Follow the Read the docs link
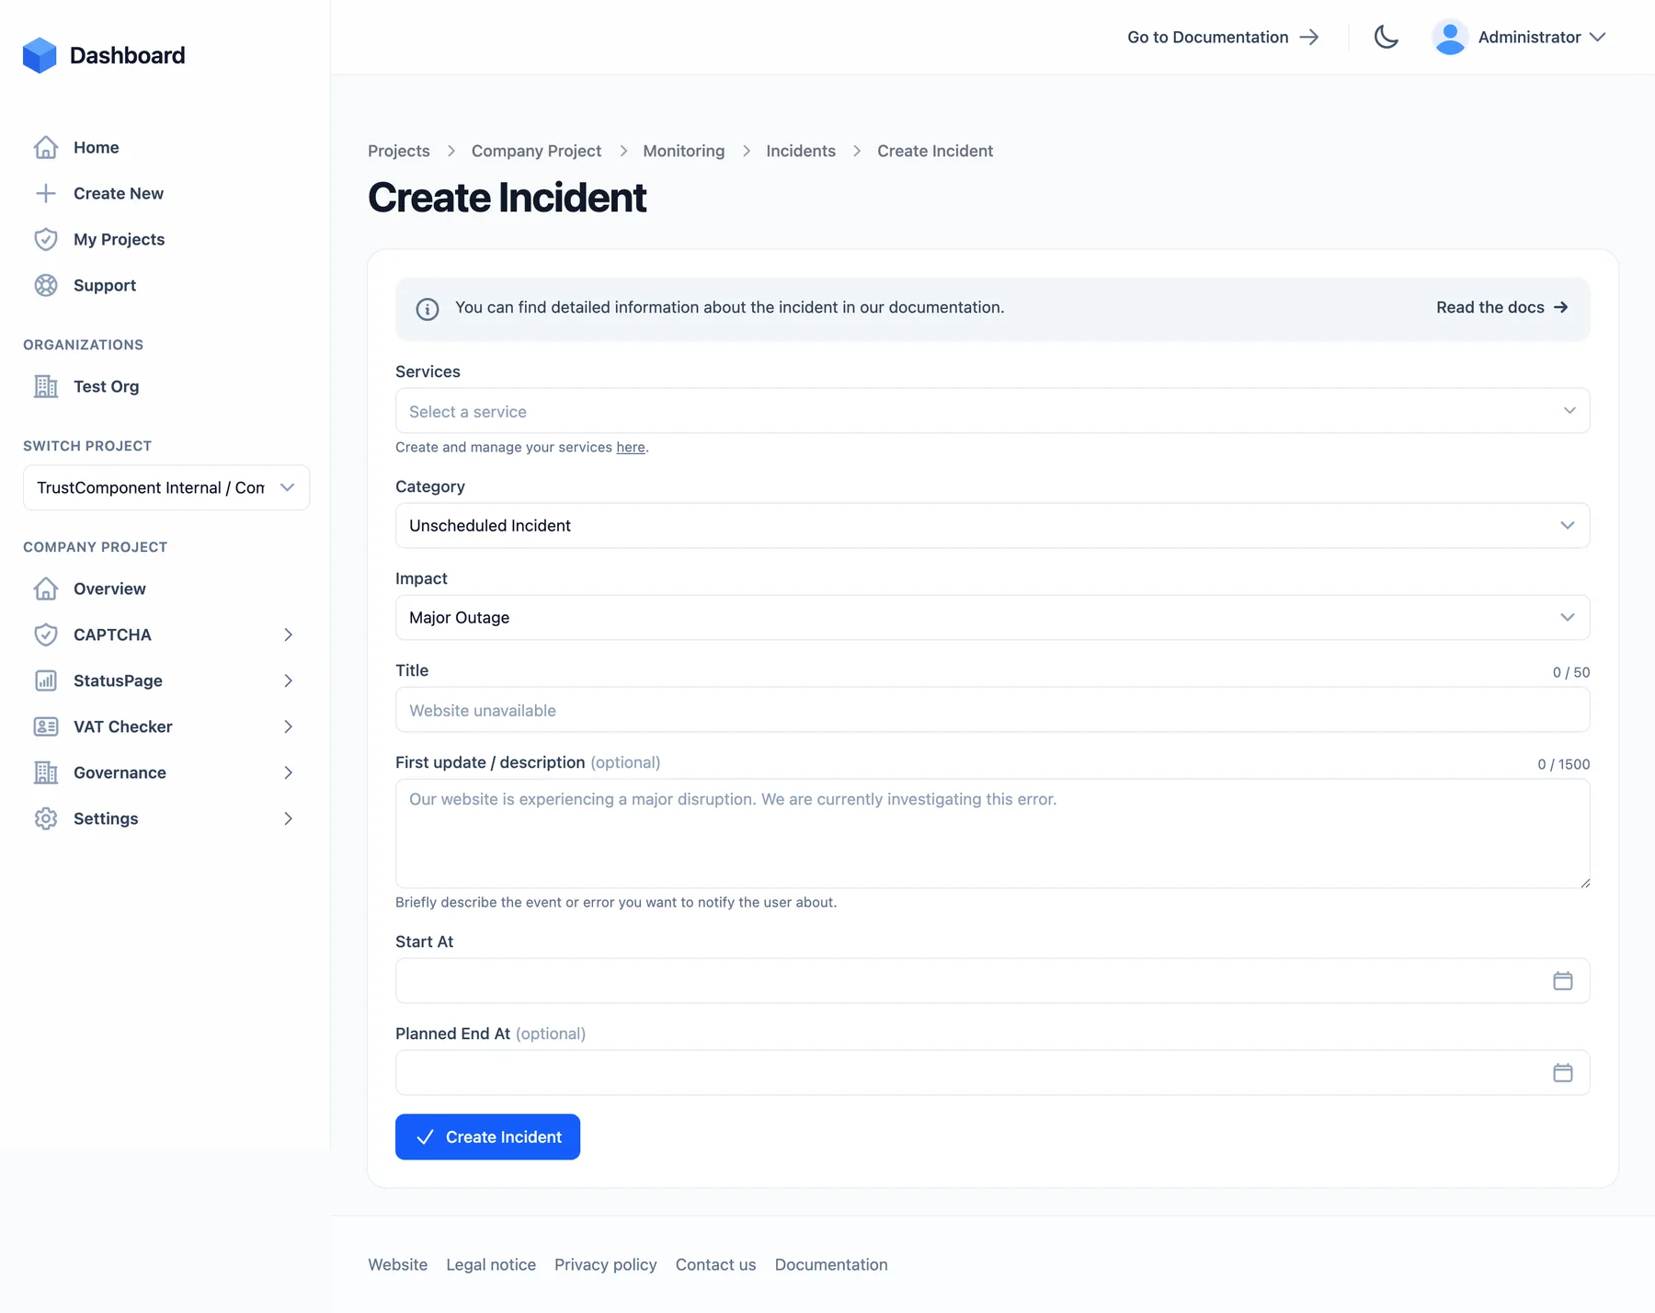The height and width of the screenshot is (1313, 1655). click(1501, 307)
